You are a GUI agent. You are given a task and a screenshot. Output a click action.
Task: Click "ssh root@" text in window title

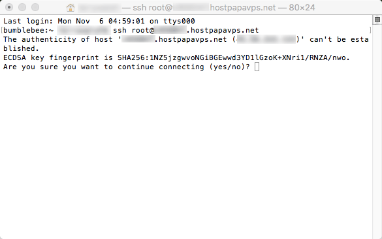(153, 8)
